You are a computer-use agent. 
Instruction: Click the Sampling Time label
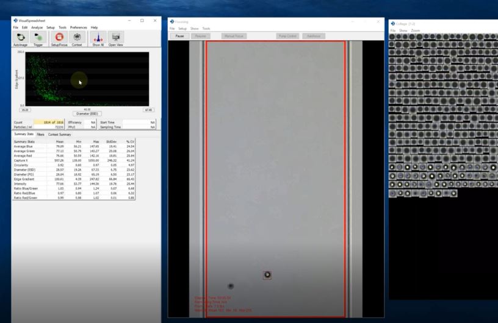point(110,127)
